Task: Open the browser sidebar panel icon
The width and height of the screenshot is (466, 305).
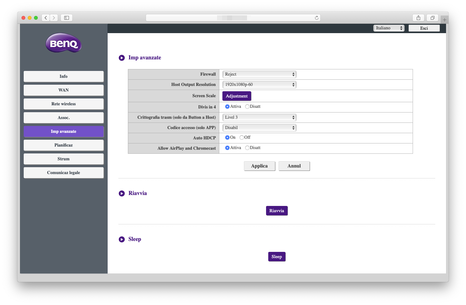Action: click(66, 18)
